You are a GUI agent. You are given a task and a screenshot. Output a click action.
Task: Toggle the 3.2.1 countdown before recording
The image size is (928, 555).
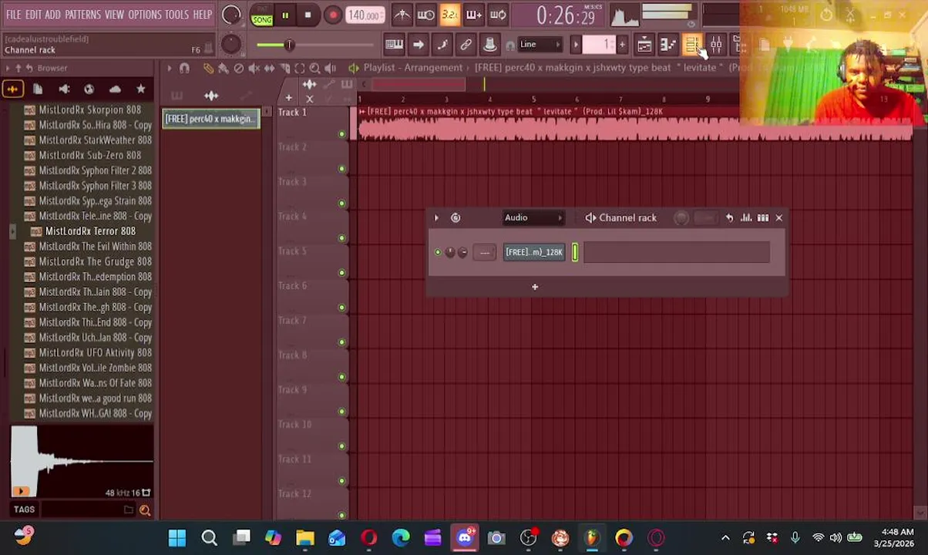pos(450,15)
